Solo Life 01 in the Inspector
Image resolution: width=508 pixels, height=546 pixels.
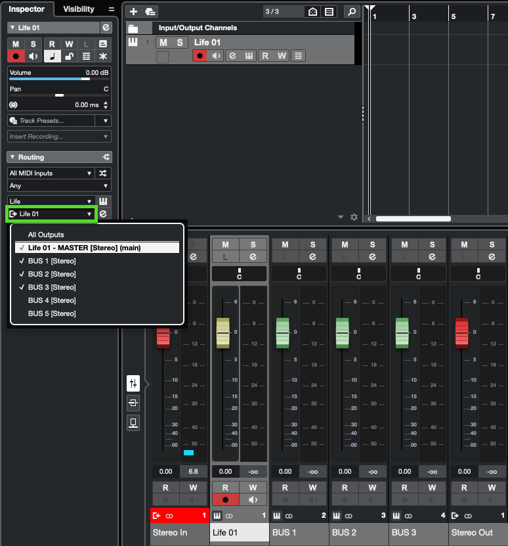point(33,44)
